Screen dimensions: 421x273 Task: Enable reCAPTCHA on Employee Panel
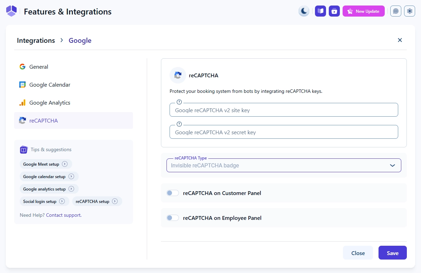173,218
